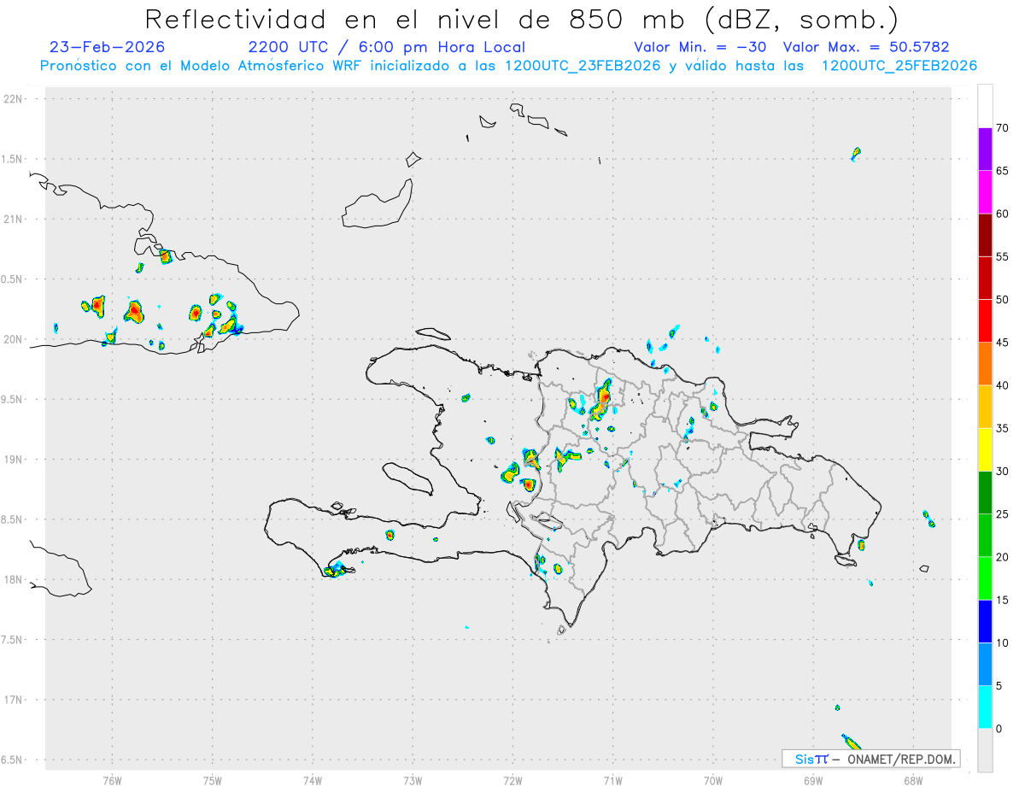Click the purple 65-70 dBZ colorbar segment
1025x792 pixels.
click(x=985, y=149)
